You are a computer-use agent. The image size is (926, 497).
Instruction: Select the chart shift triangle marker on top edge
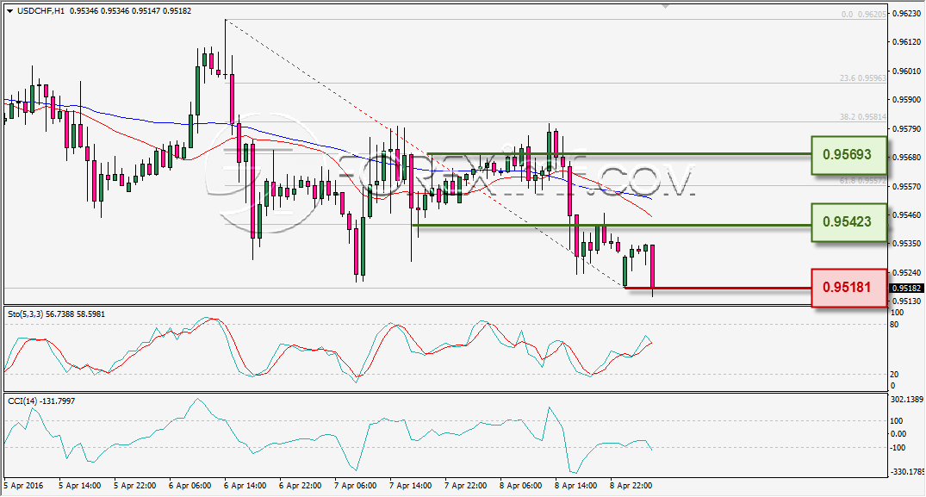click(666, 7)
